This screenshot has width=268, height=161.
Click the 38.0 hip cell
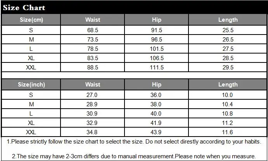(157, 104)
